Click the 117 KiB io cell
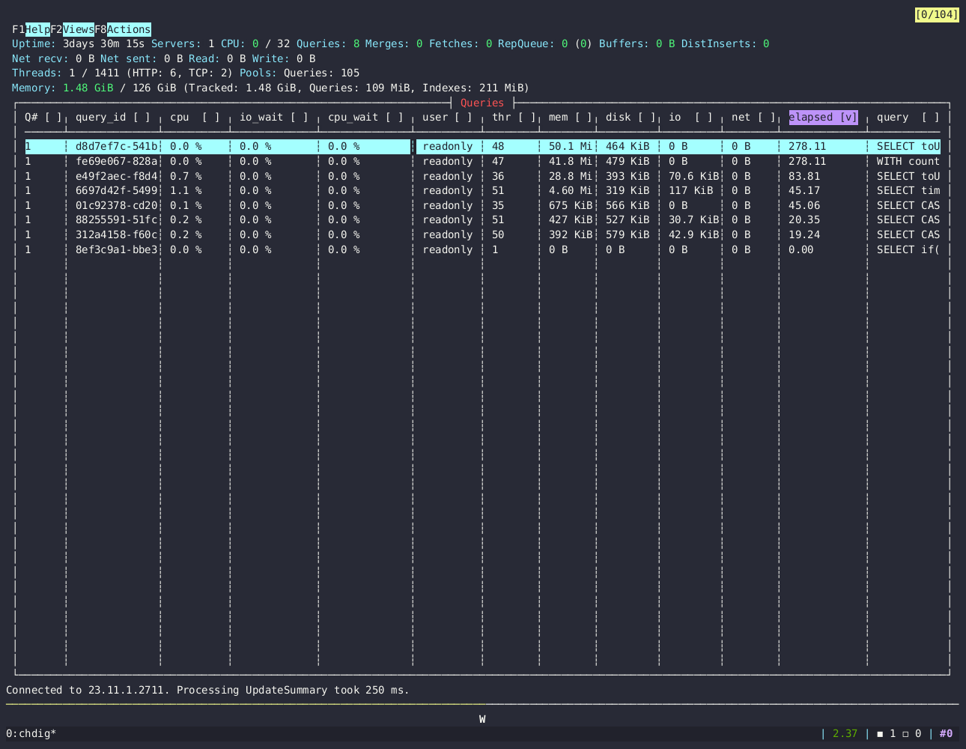Image resolution: width=966 pixels, height=749 pixels. coord(690,190)
